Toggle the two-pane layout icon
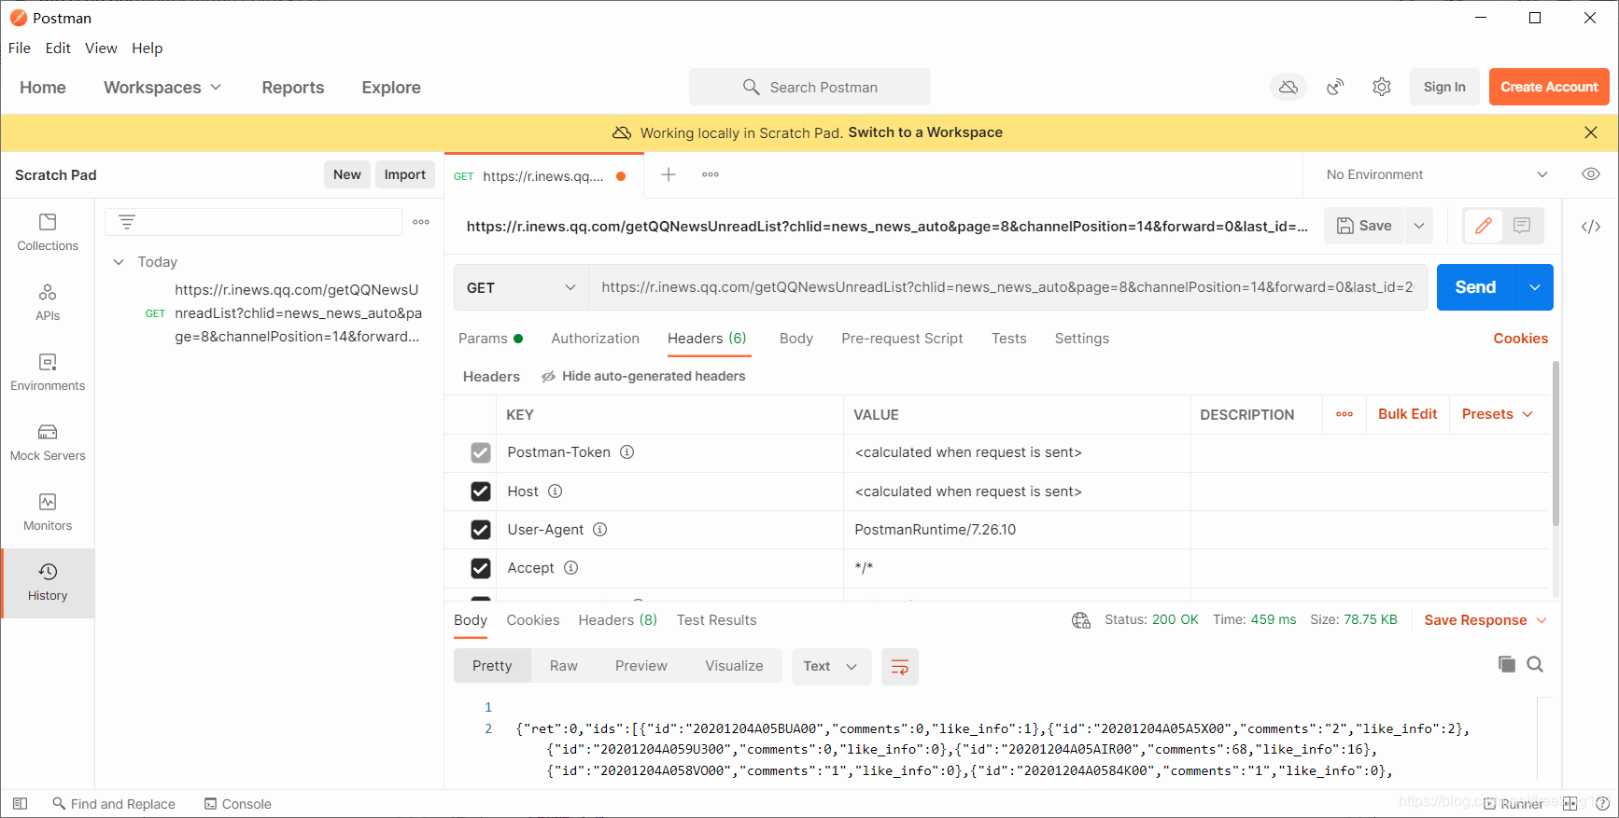 pyautogui.click(x=1570, y=803)
